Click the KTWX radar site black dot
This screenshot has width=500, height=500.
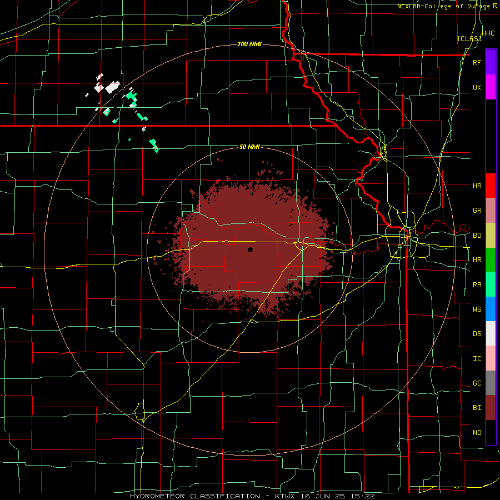point(250,249)
